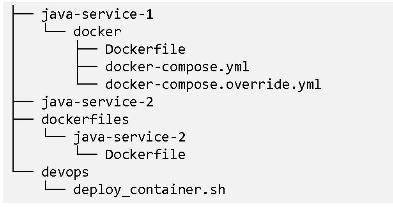Click the branch connector before docker-compose.override.yml
Screen dimensions: 393x207
click(x=86, y=83)
